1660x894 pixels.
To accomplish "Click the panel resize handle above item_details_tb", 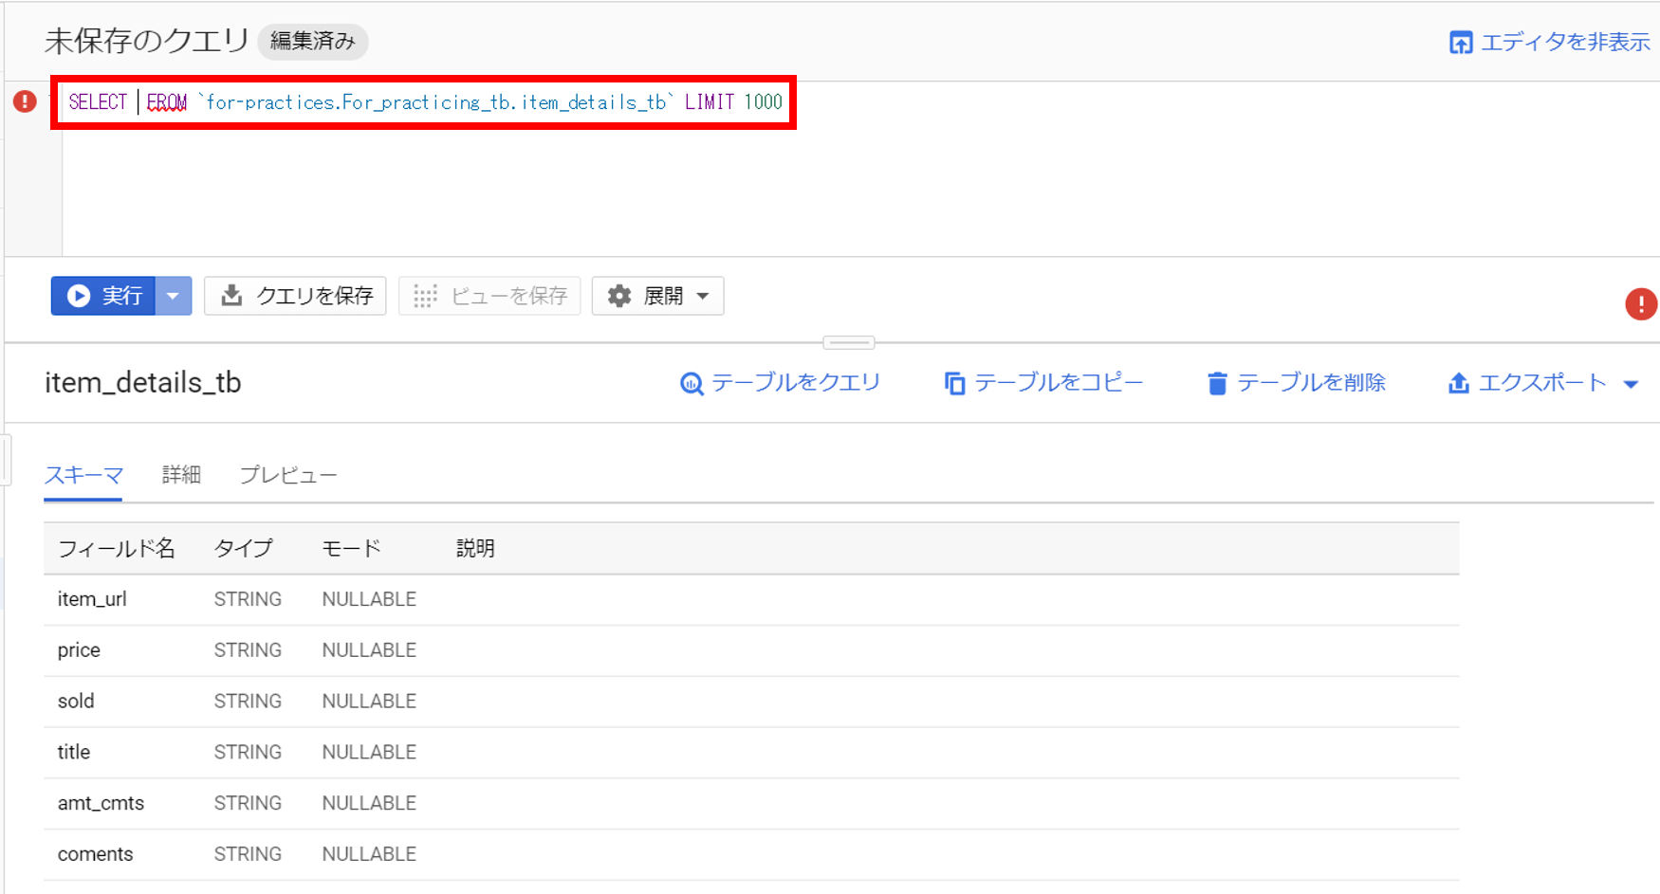I will (x=851, y=342).
